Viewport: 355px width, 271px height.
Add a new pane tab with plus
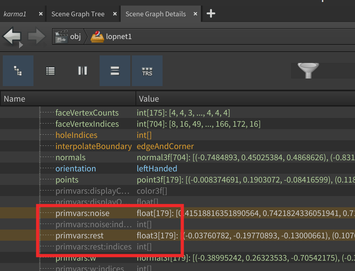click(211, 14)
